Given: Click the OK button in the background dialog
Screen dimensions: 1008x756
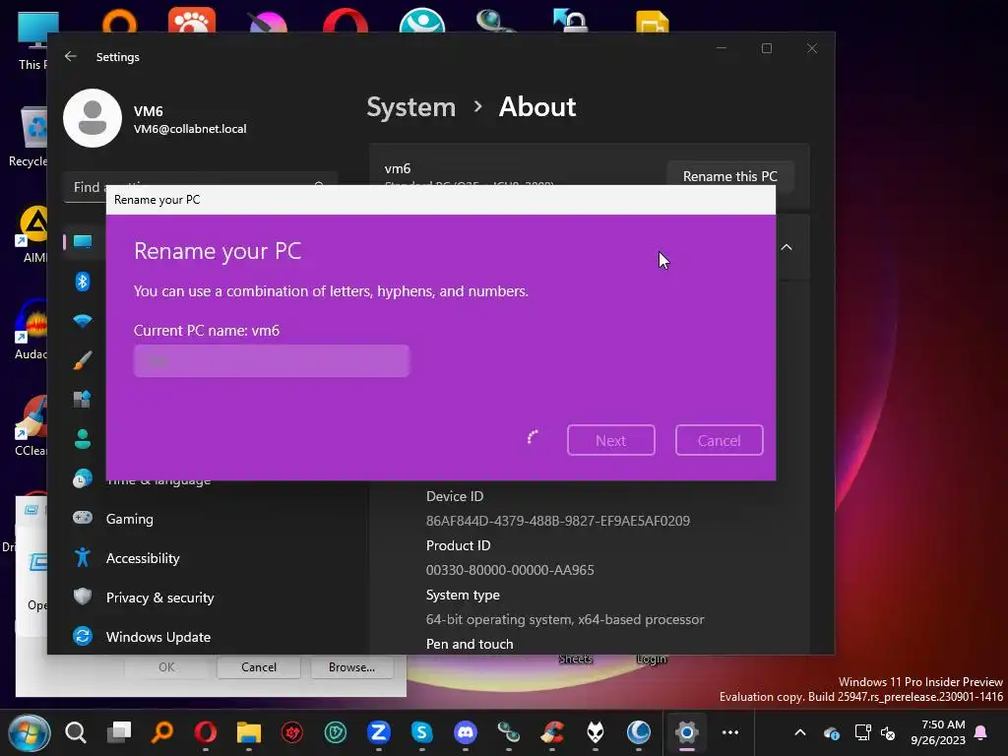Looking at the screenshot, I should (166, 667).
